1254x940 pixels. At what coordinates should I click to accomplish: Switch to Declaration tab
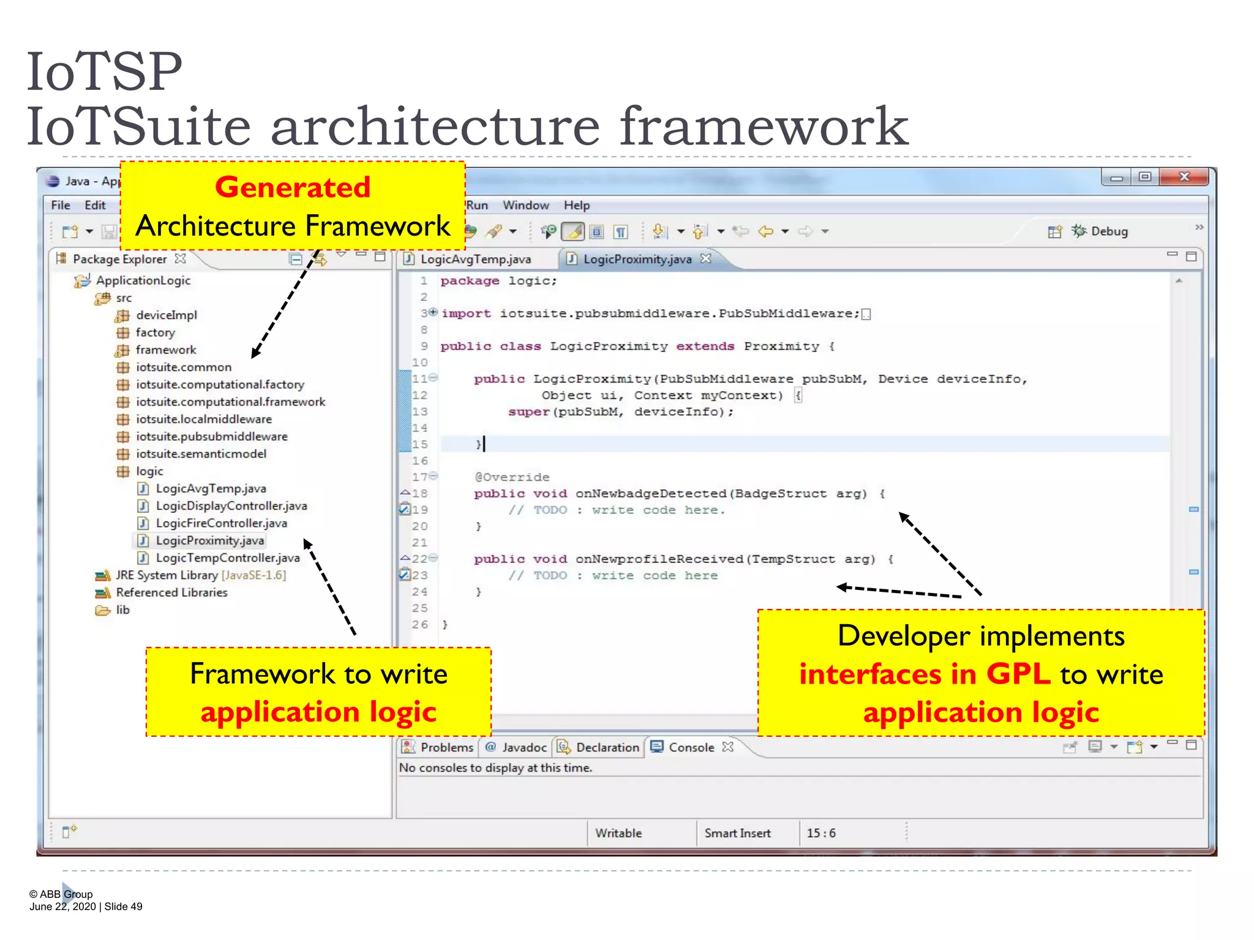598,747
